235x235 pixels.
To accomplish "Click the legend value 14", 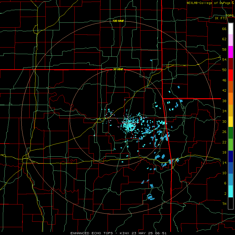I will click(x=224, y=163).
